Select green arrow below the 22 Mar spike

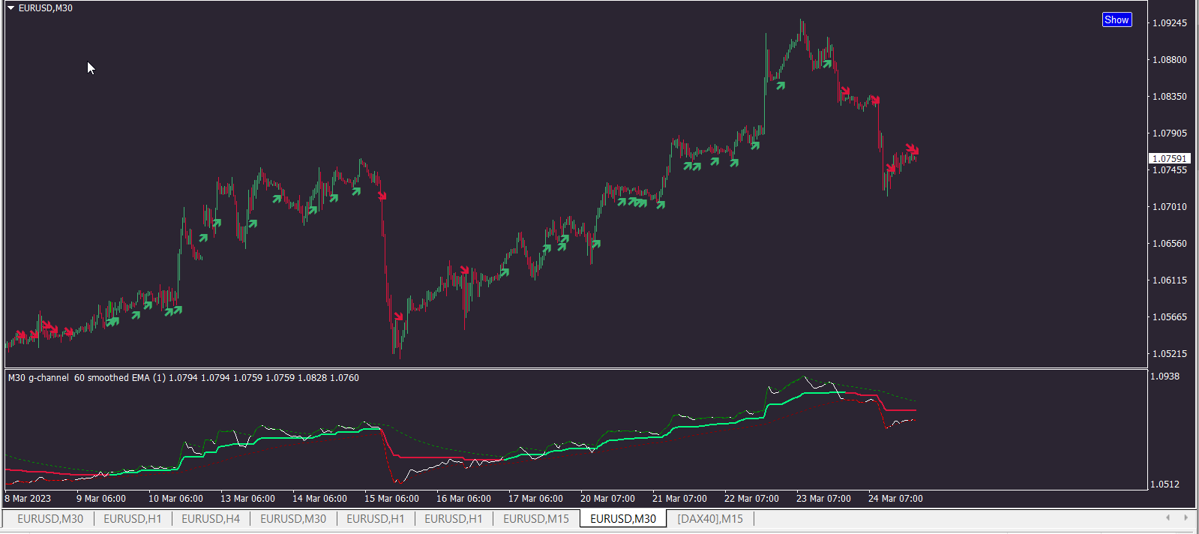tap(781, 85)
